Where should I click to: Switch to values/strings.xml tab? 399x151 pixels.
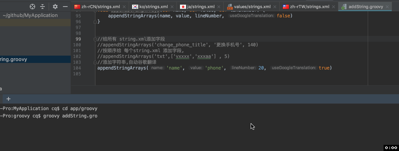[252, 7]
